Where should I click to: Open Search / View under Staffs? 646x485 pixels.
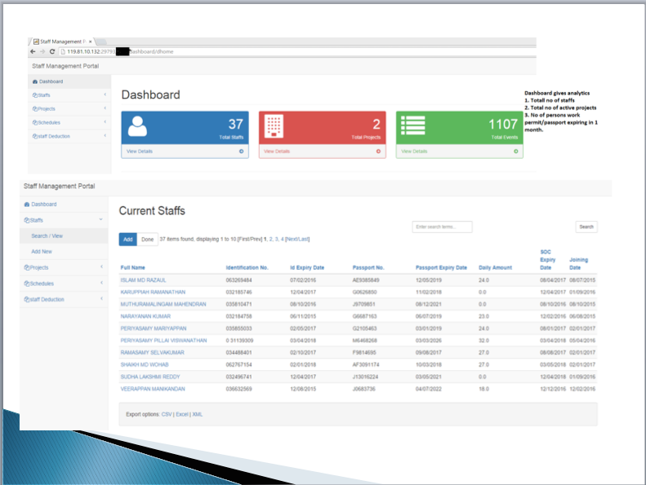coord(47,236)
